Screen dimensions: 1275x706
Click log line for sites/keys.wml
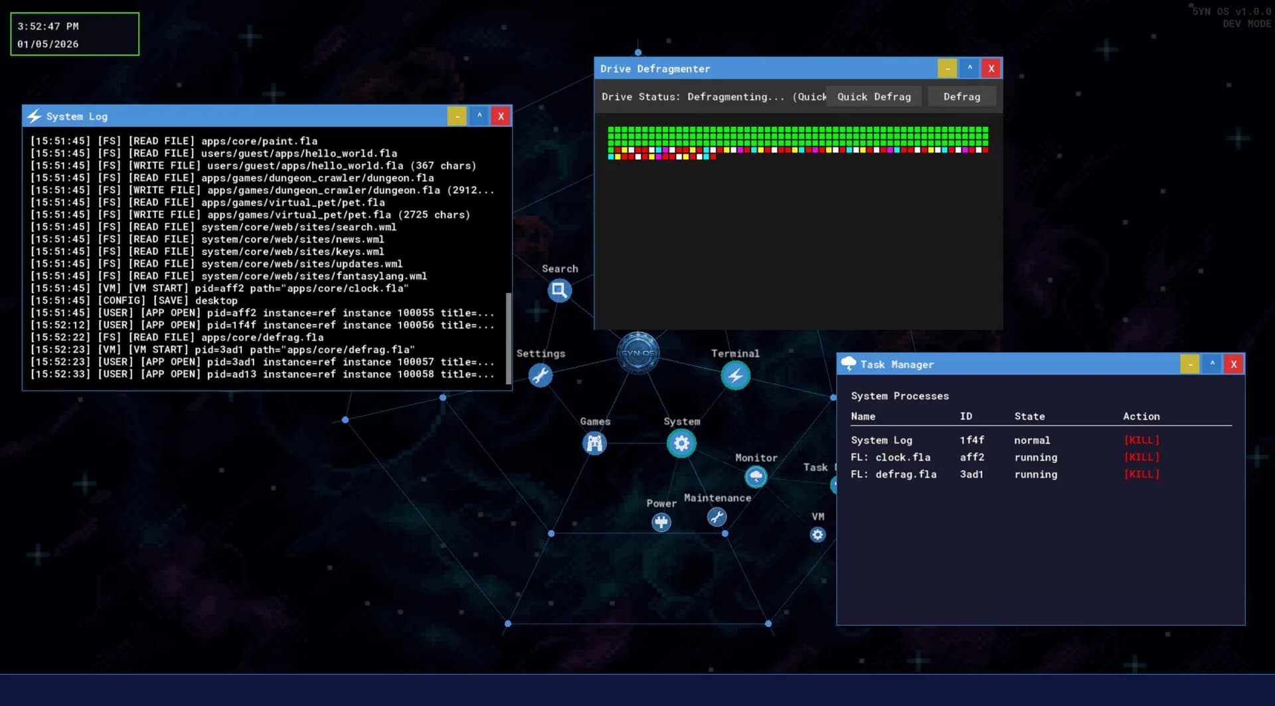(x=207, y=251)
